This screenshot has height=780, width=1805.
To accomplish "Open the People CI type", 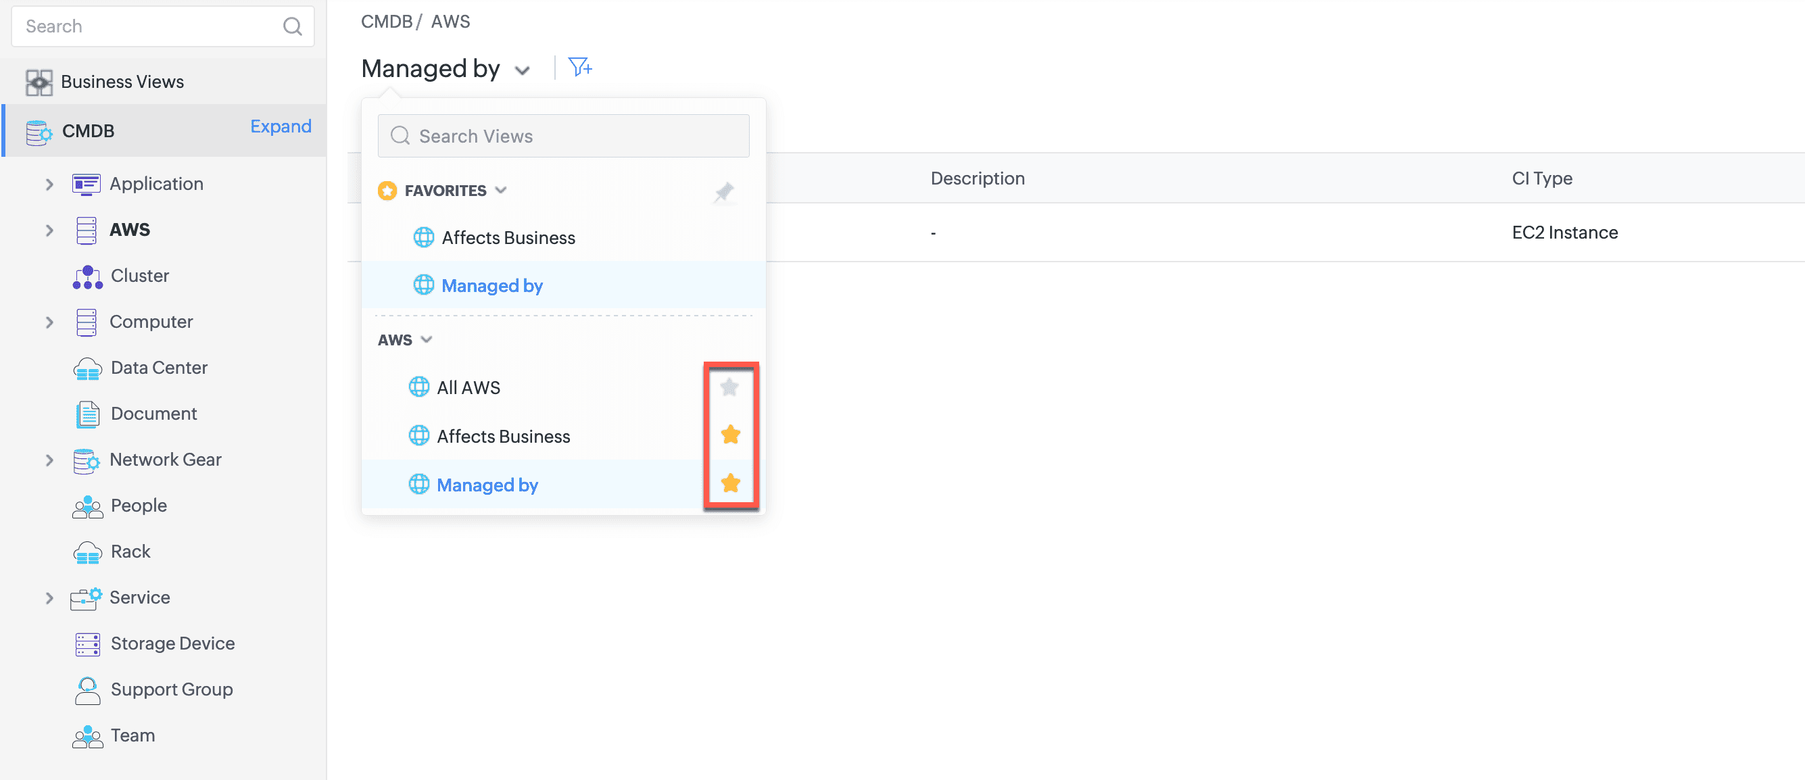I will coord(138,506).
